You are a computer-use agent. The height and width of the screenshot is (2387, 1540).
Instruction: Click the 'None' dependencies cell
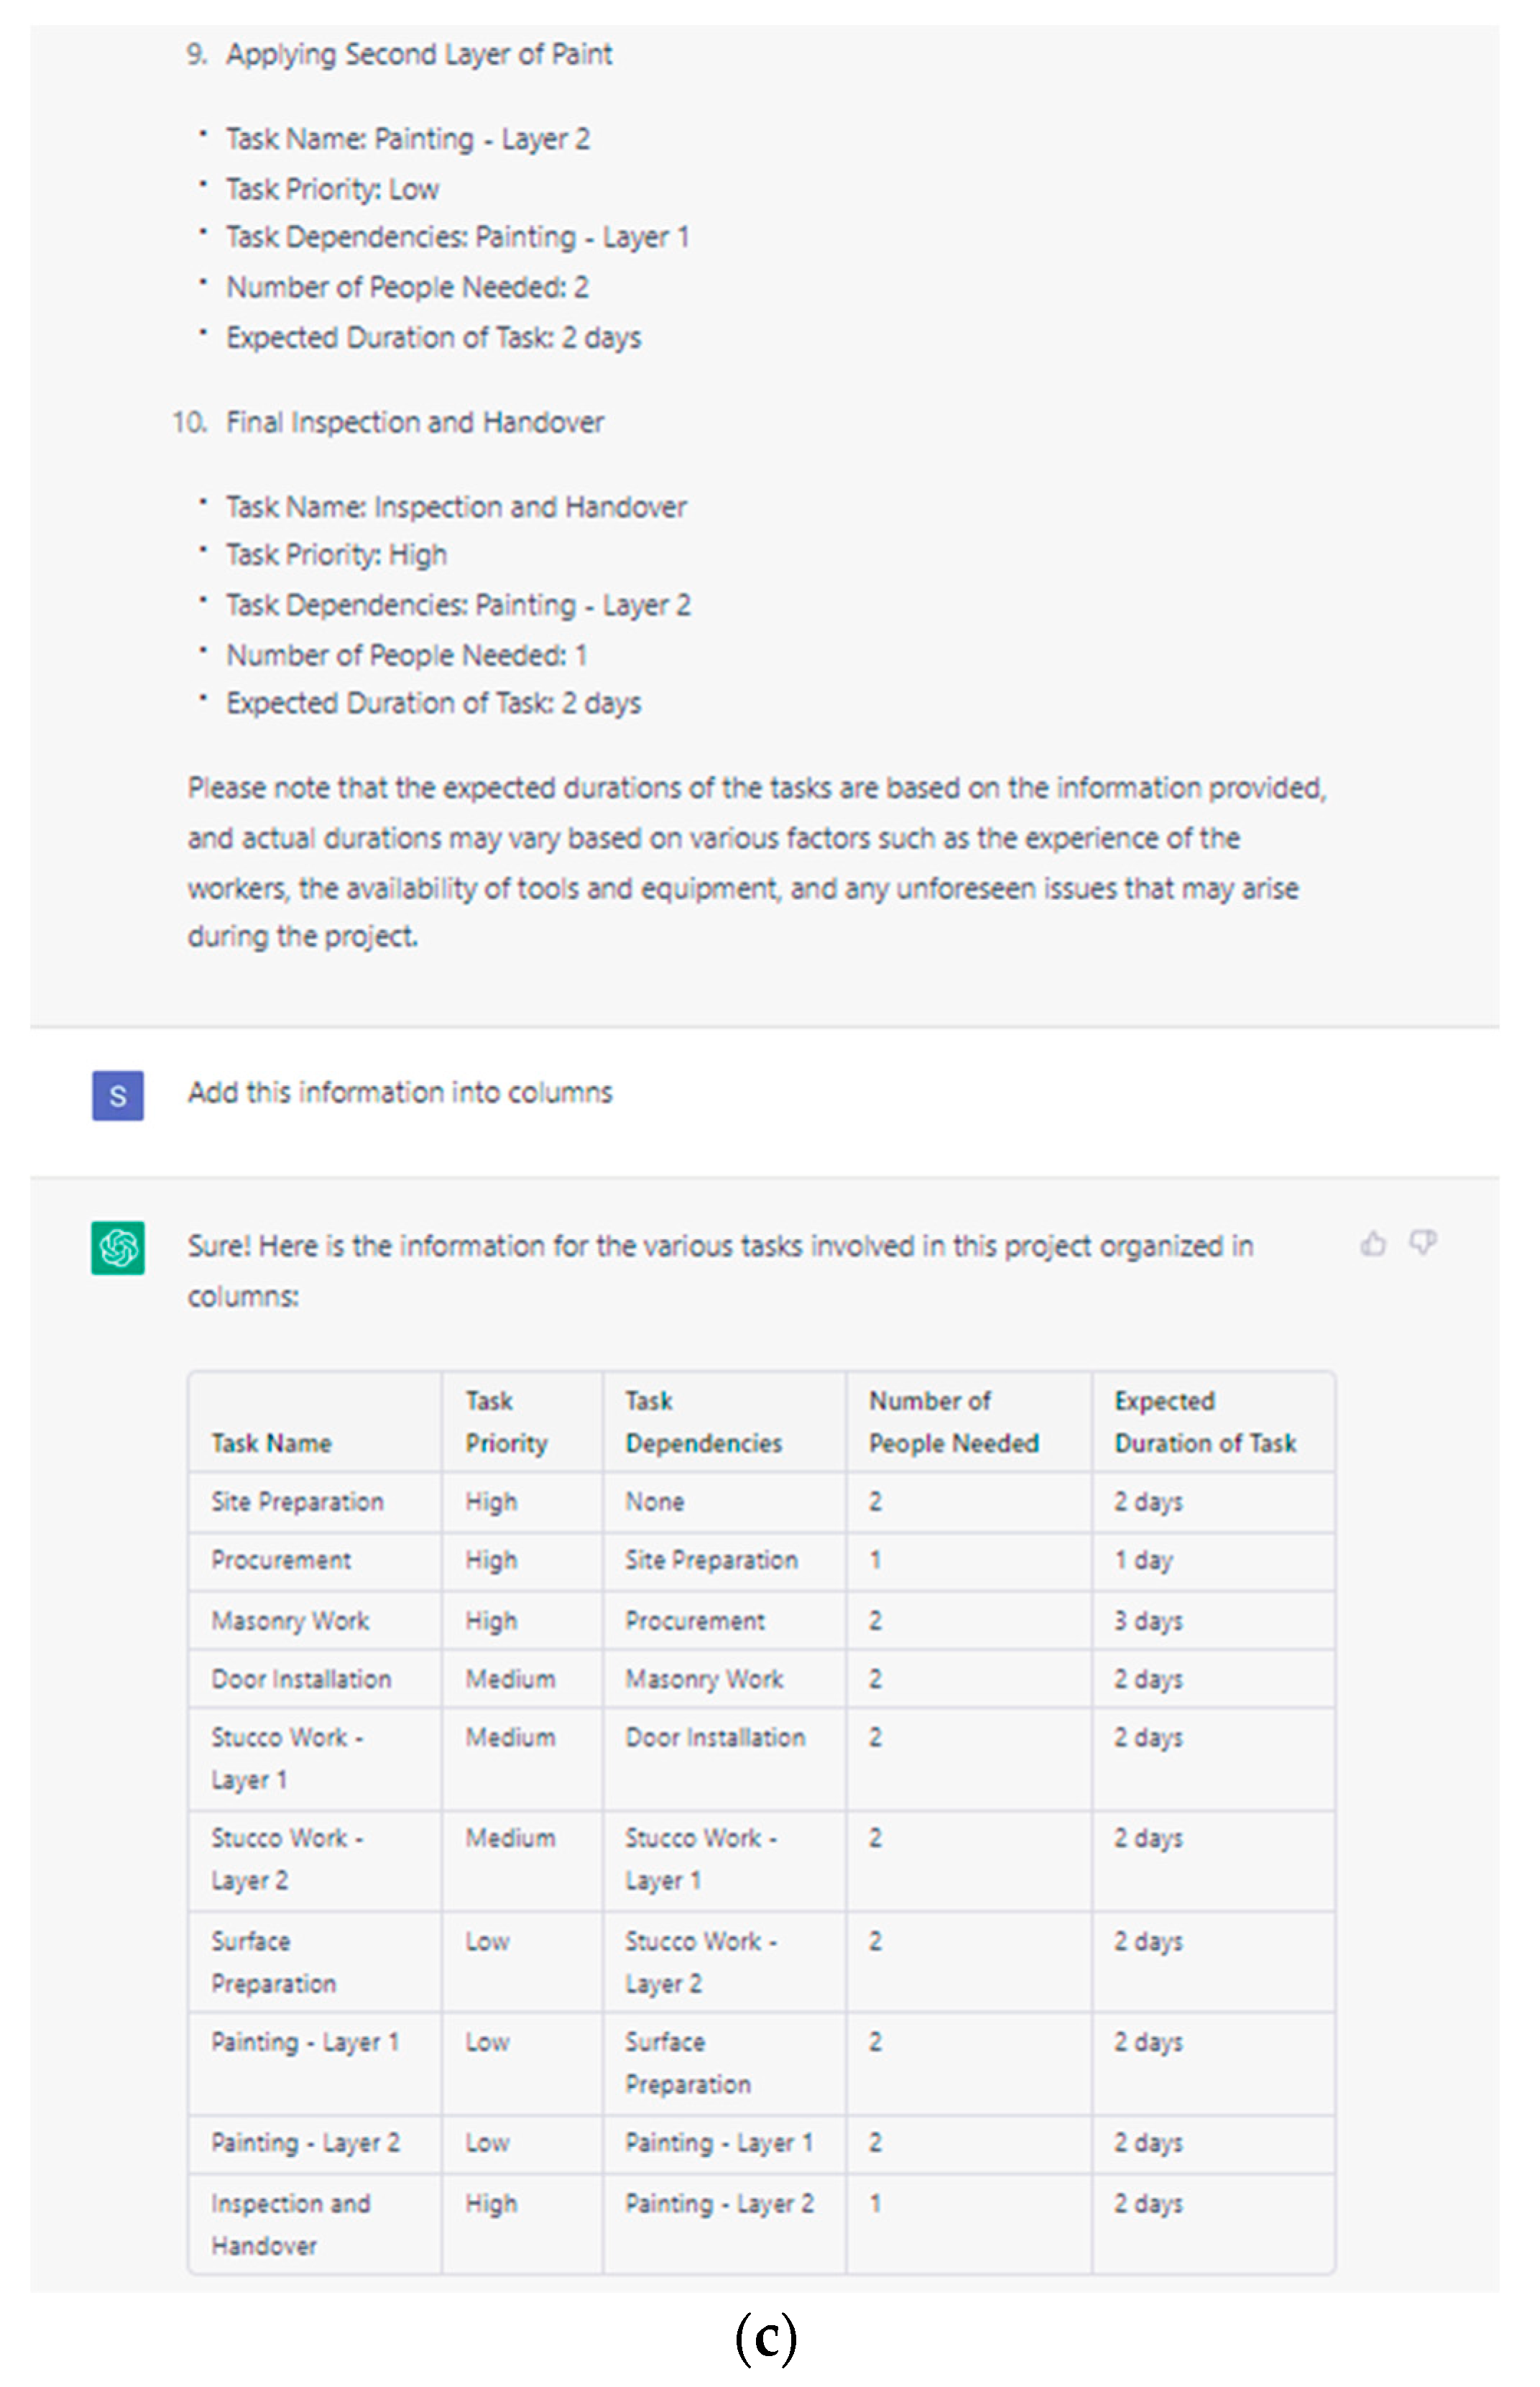[x=654, y=1501]
